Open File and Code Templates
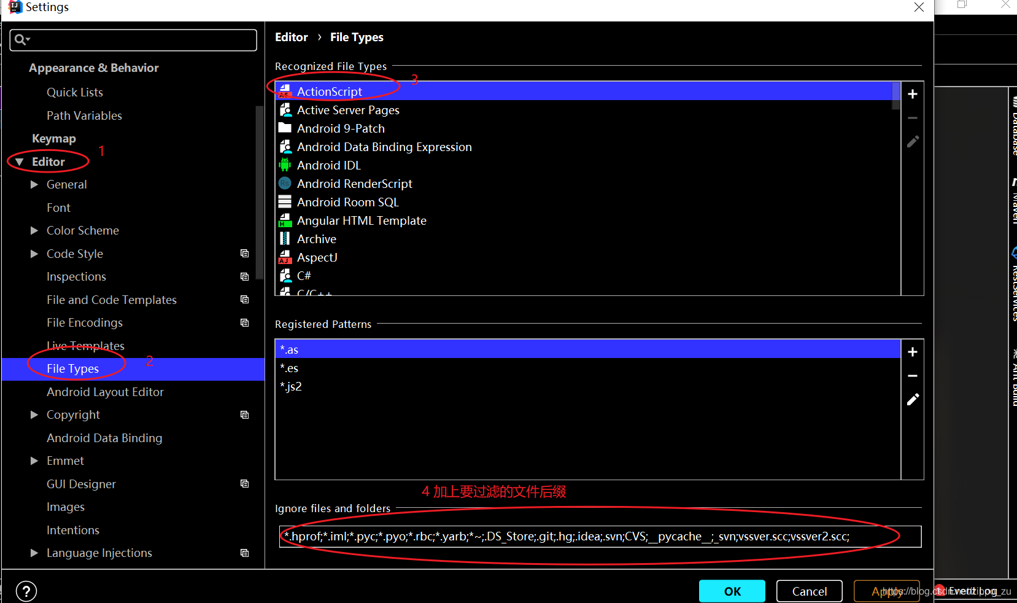 tap(112, 300)
